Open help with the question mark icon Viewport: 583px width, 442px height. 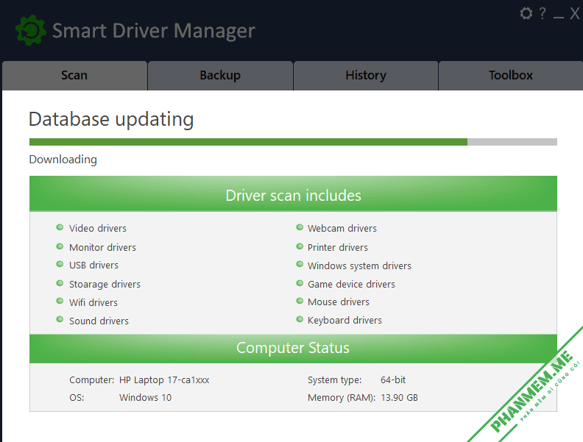coord(543,13)
